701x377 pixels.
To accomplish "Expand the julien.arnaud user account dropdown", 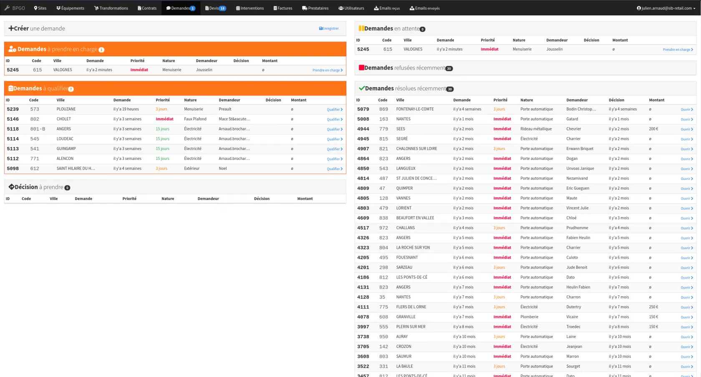I will point(666,8).
